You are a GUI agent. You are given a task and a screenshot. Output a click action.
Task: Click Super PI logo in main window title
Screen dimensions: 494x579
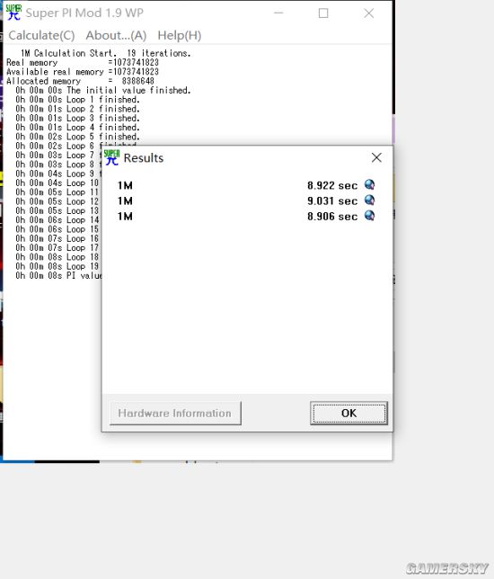[13, 13]
